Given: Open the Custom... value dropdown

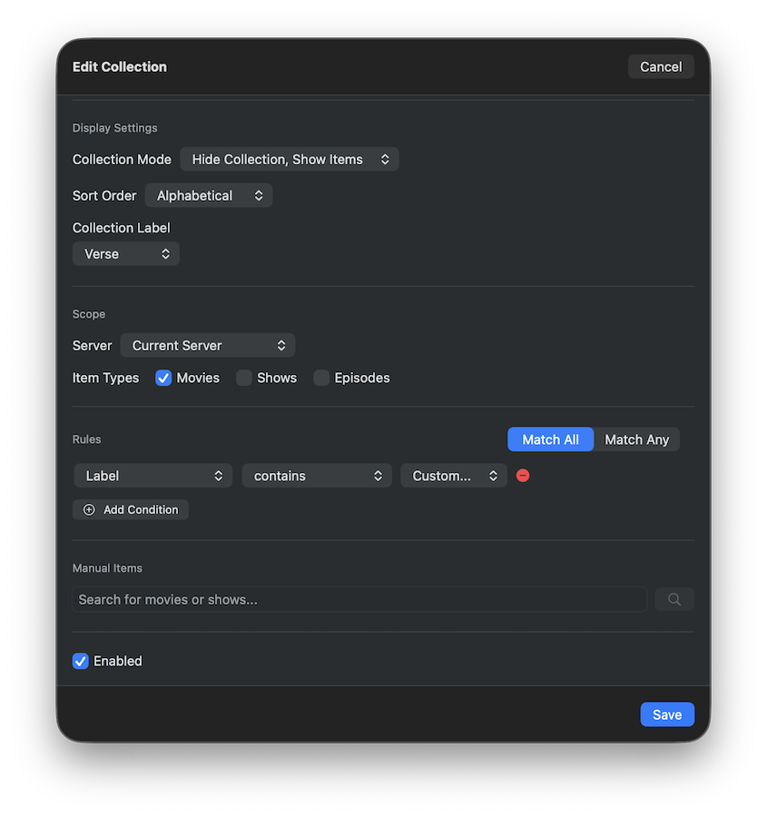Looking at the screenshot, I should pos(454,476).
